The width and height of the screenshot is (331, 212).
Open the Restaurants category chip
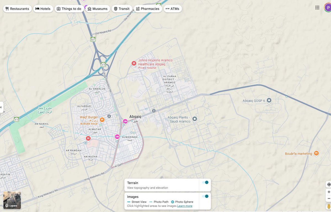17,9
